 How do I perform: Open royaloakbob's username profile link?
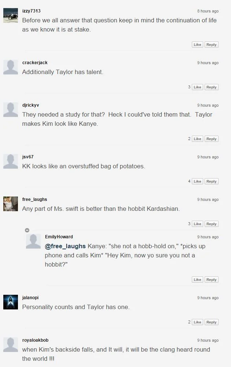(x=35, y=340)
